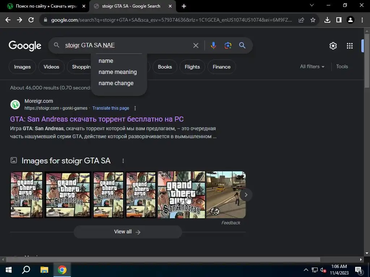Filter results by Videos
Screen dimensions: 370x277
[51, 67]
